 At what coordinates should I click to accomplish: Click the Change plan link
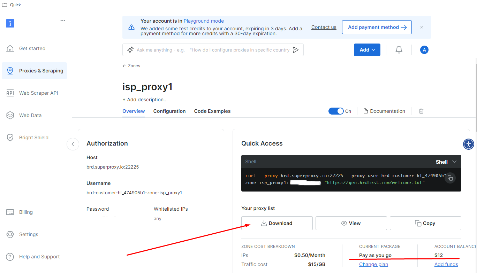(x=373, y=264)
